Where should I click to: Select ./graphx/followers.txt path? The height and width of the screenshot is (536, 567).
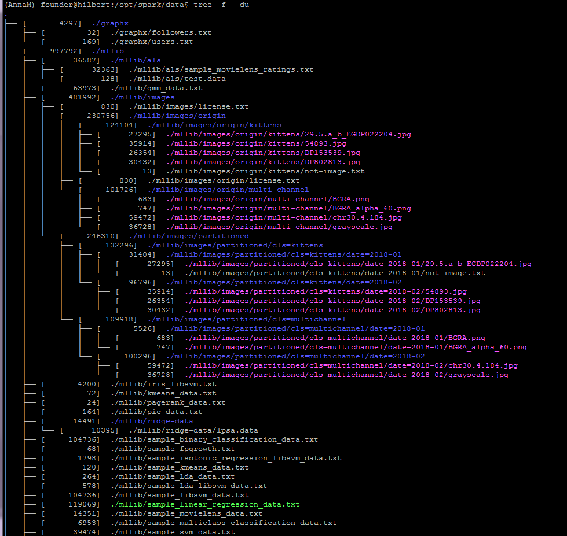coord(161,32)
